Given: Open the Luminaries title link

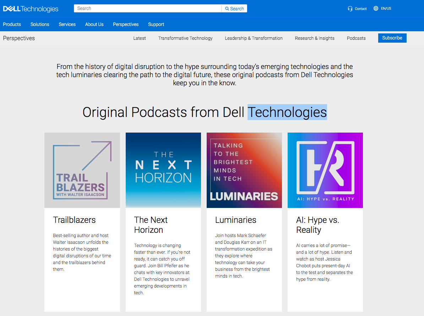Looking at the screenshot, I should [235, 220].
